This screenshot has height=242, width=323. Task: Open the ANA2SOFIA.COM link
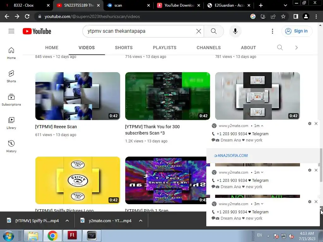click(231, 156)
